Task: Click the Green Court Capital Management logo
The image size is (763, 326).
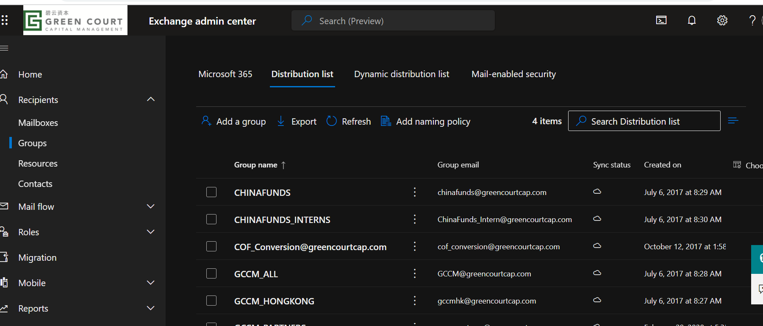Action: coord(75,20)
